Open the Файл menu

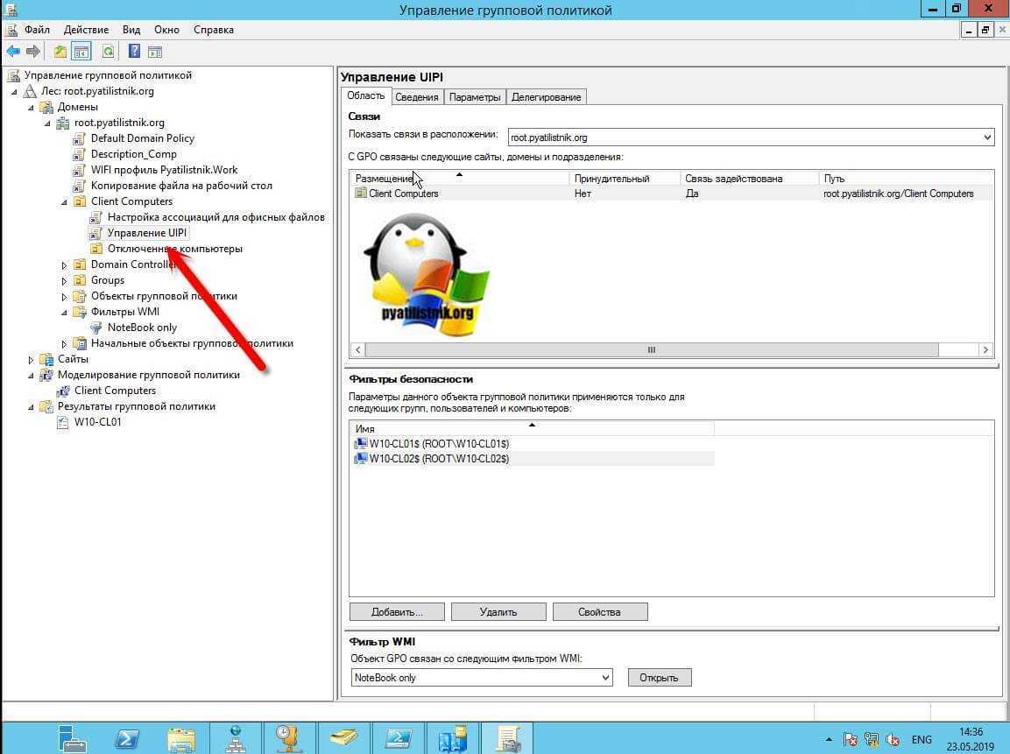(x=37, y=30)
